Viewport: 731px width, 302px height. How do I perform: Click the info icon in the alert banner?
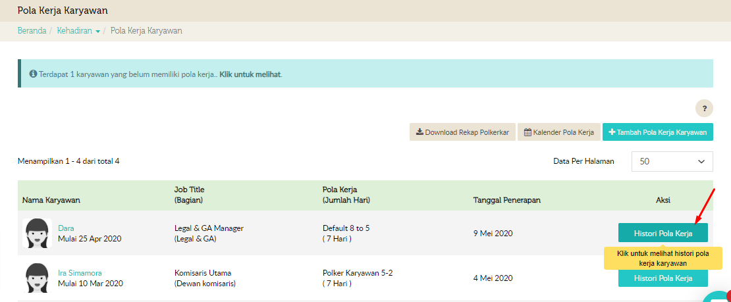coord(33,74)
